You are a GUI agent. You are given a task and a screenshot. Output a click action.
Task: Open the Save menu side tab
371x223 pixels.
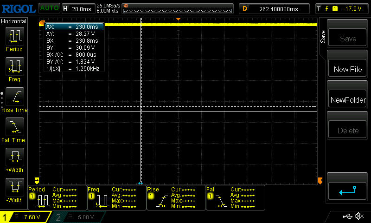coord(323,37)
